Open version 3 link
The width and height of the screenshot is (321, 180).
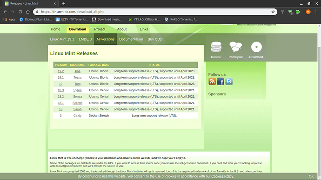point(60,116)
